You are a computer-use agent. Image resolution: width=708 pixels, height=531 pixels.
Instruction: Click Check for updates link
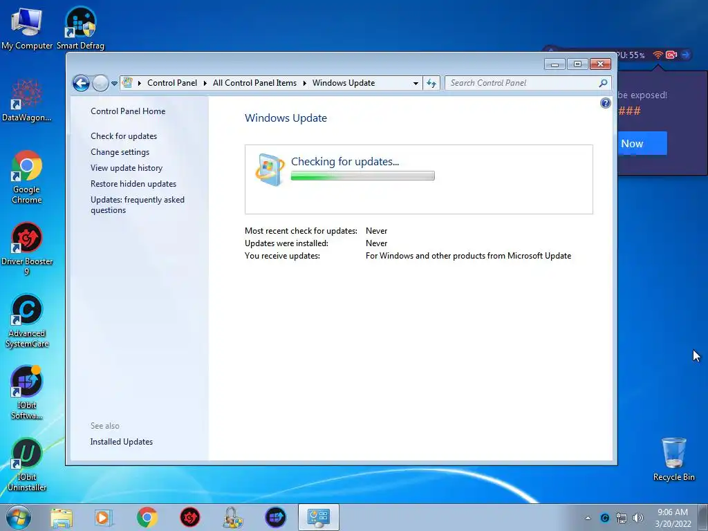[x=124, y=136]
